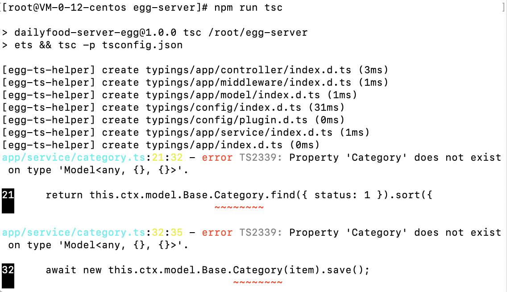Click the path 'typings/app/index.d.ts (0ms)'
Screen dimensions: 507x292
(233, 145)
